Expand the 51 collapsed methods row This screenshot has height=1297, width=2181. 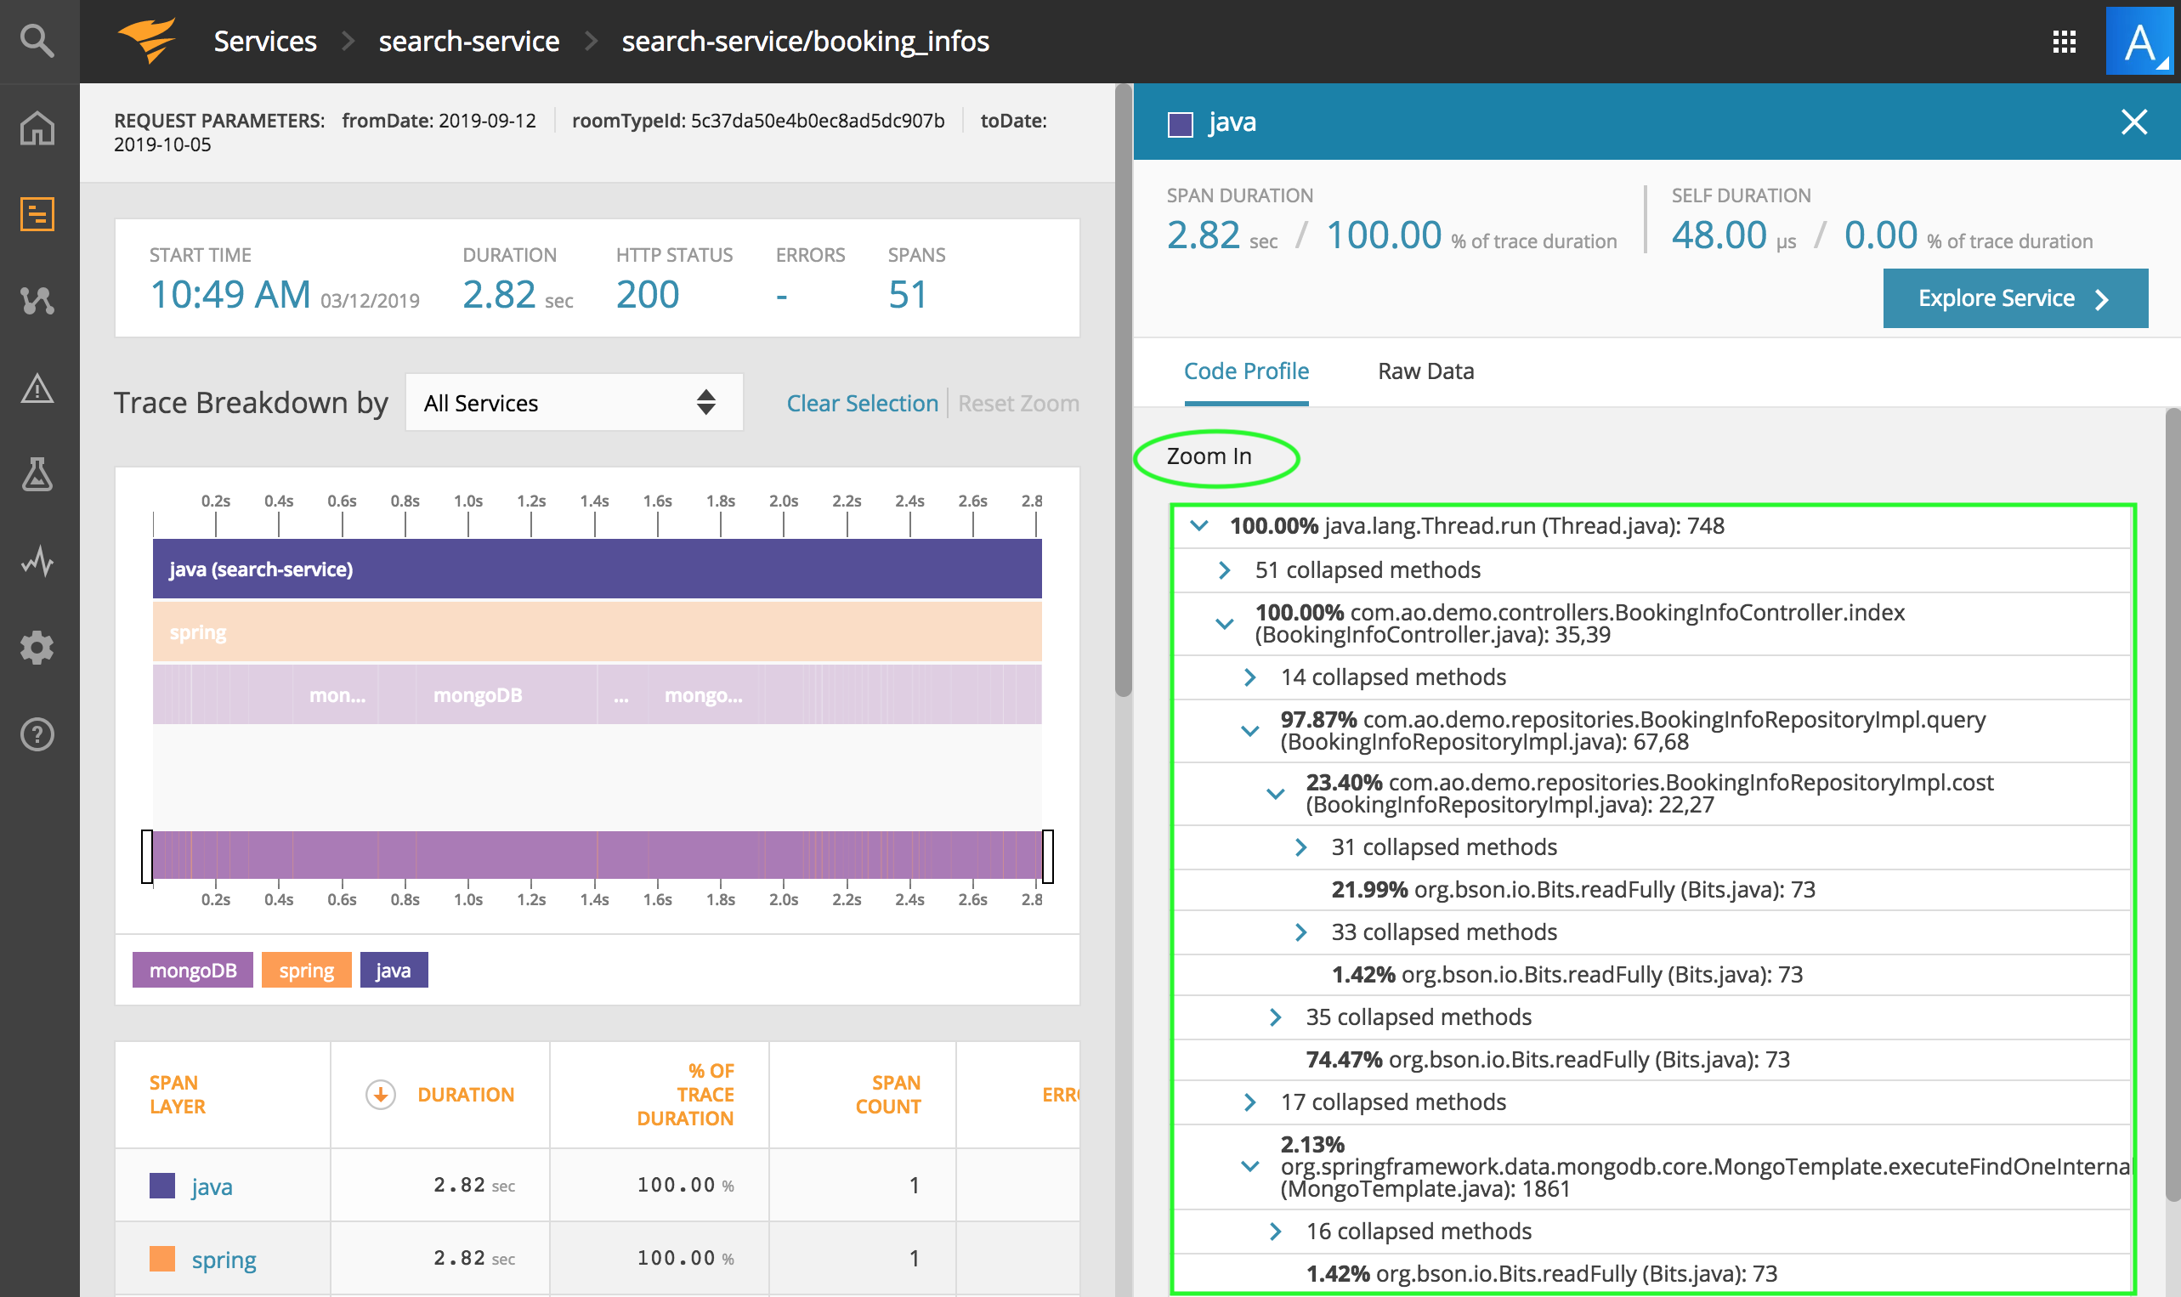click(x=1224, y=570)
